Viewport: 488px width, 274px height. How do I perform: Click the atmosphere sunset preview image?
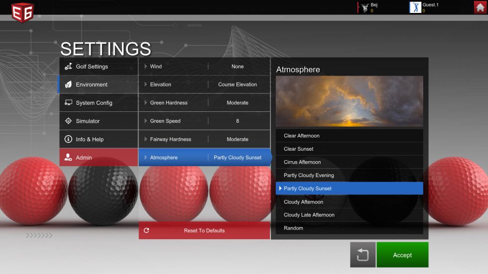[349, 101]
